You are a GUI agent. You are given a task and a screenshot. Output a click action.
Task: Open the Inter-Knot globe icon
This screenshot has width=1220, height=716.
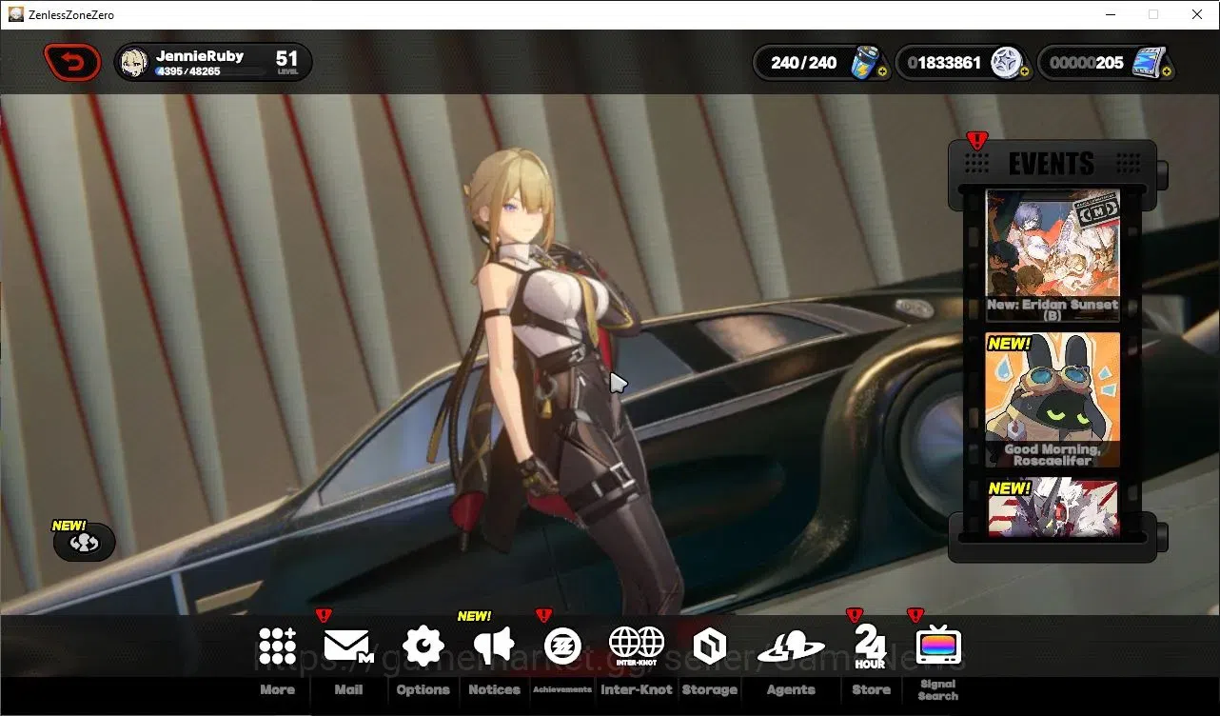point(636,646)
